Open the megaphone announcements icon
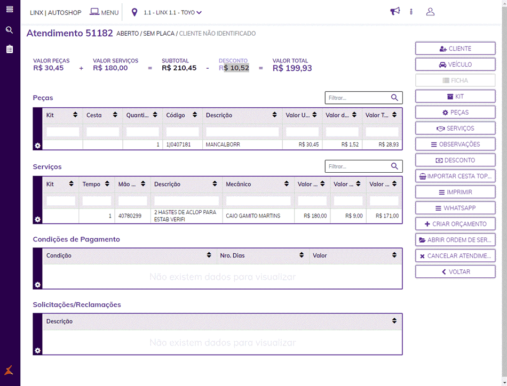Screen dimensions: 507x386 click(x=395, y=12)
